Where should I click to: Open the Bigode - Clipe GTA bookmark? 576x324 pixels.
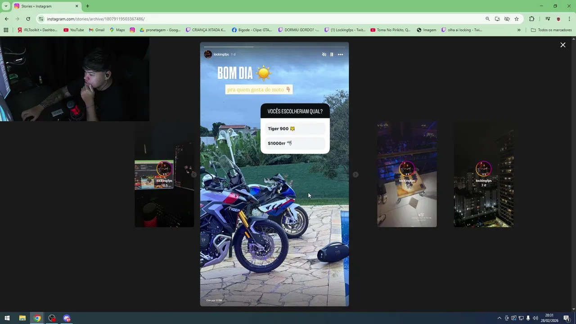pyautogui.click(x=252, y=30)
